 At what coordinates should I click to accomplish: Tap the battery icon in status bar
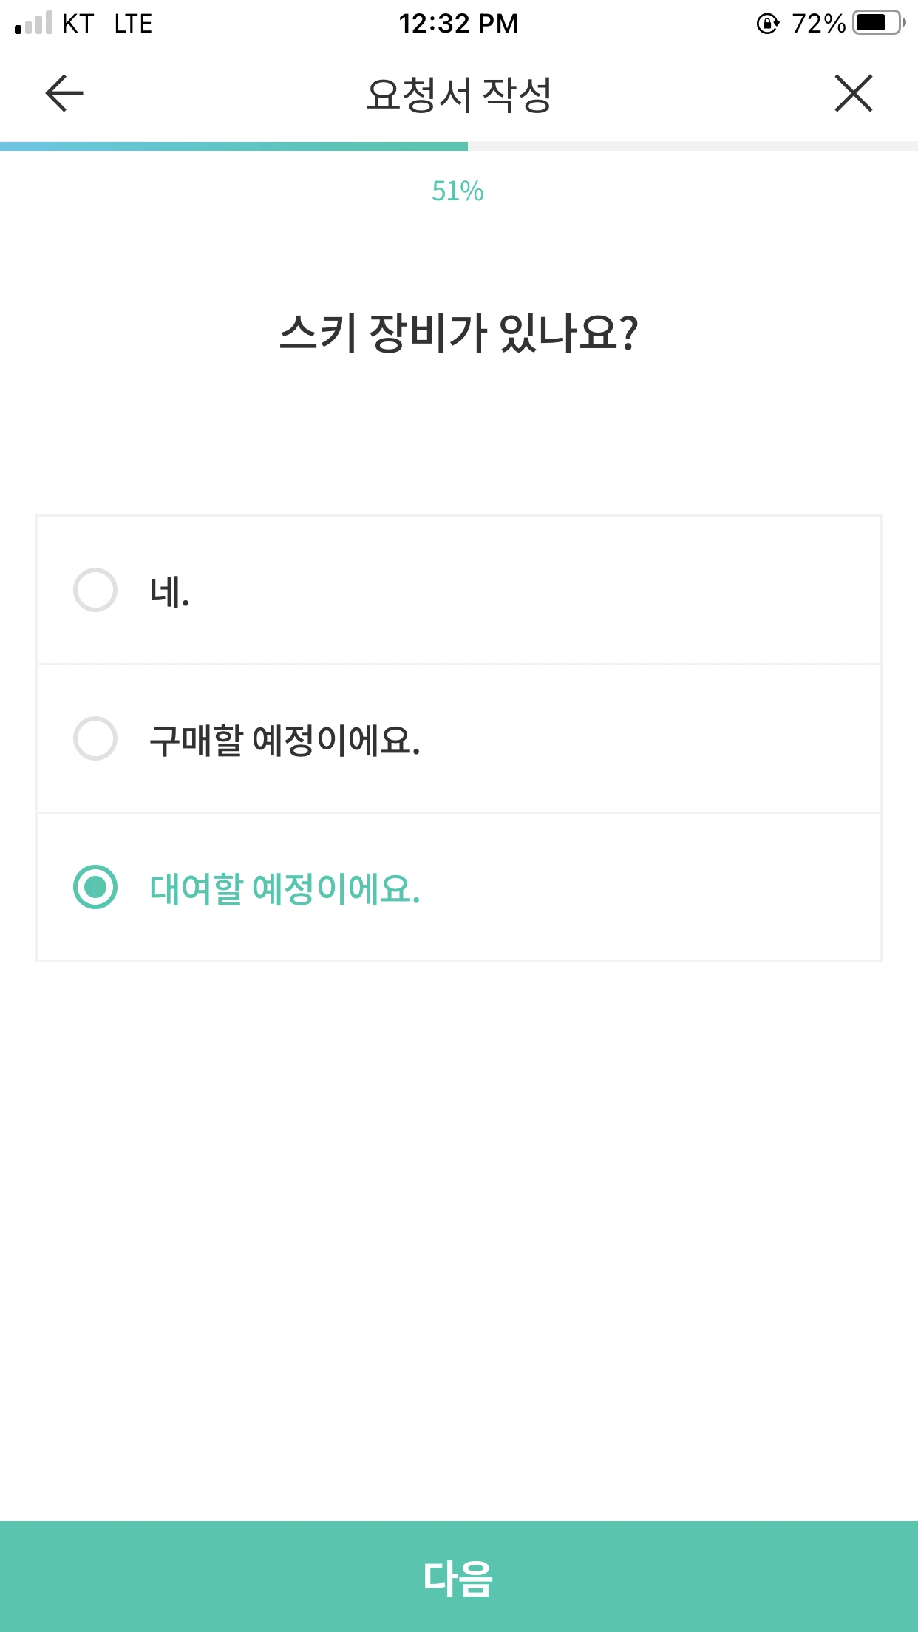[x=878, y=24]
